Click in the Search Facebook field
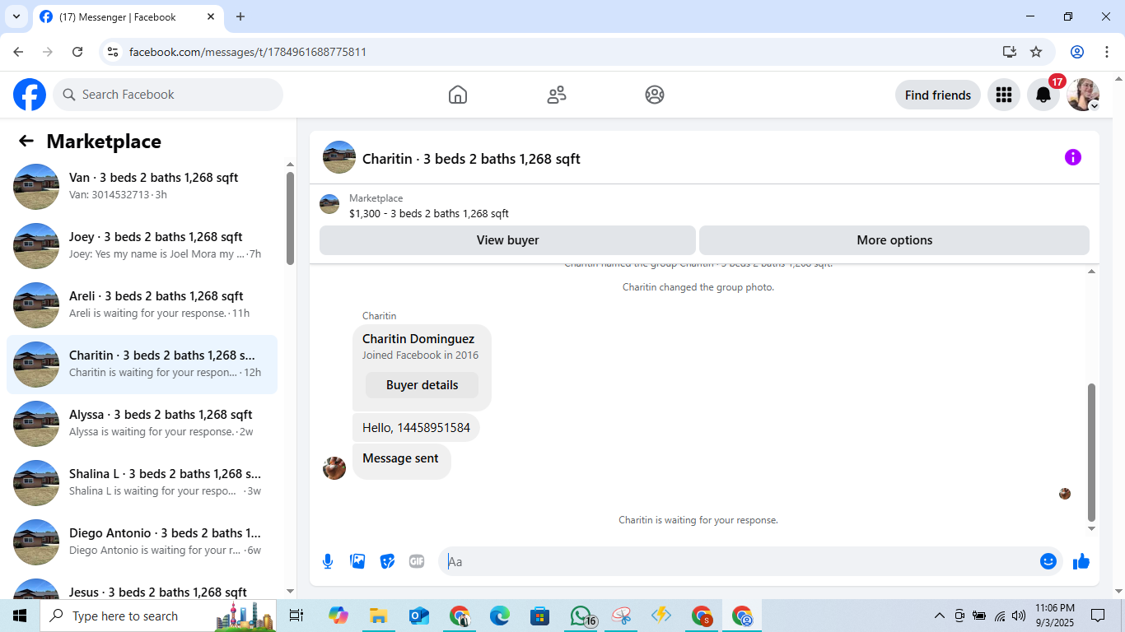The image size is (1125, 632). pos(168,95)
